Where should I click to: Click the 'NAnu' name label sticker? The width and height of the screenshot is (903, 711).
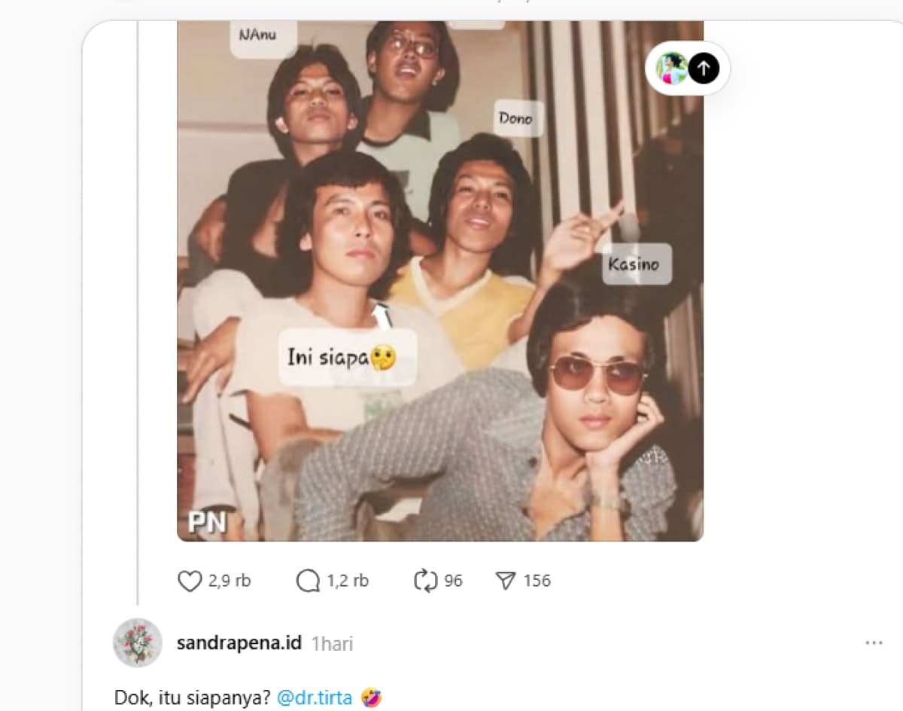(259, 34)
